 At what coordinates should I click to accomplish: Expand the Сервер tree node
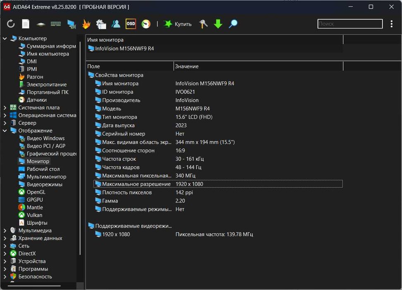[x=5, y=123]
